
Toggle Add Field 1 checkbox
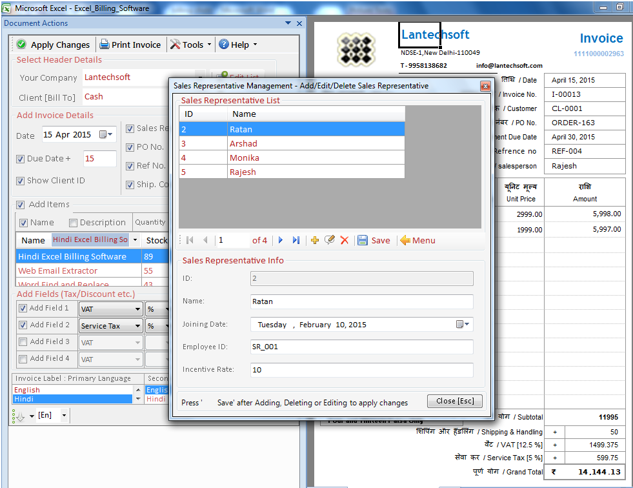point(23,309)
